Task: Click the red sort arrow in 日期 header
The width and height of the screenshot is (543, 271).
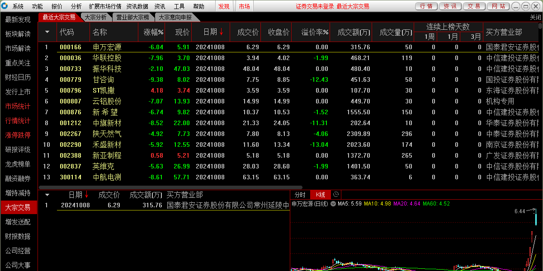Action: pyautogui.click(x=222, y=32)
